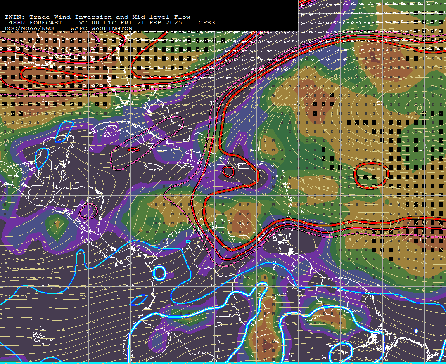446x364 pixels.
Task: Click the tiny red ellipse south of Cuba
Action: click(x=134, y=150)
